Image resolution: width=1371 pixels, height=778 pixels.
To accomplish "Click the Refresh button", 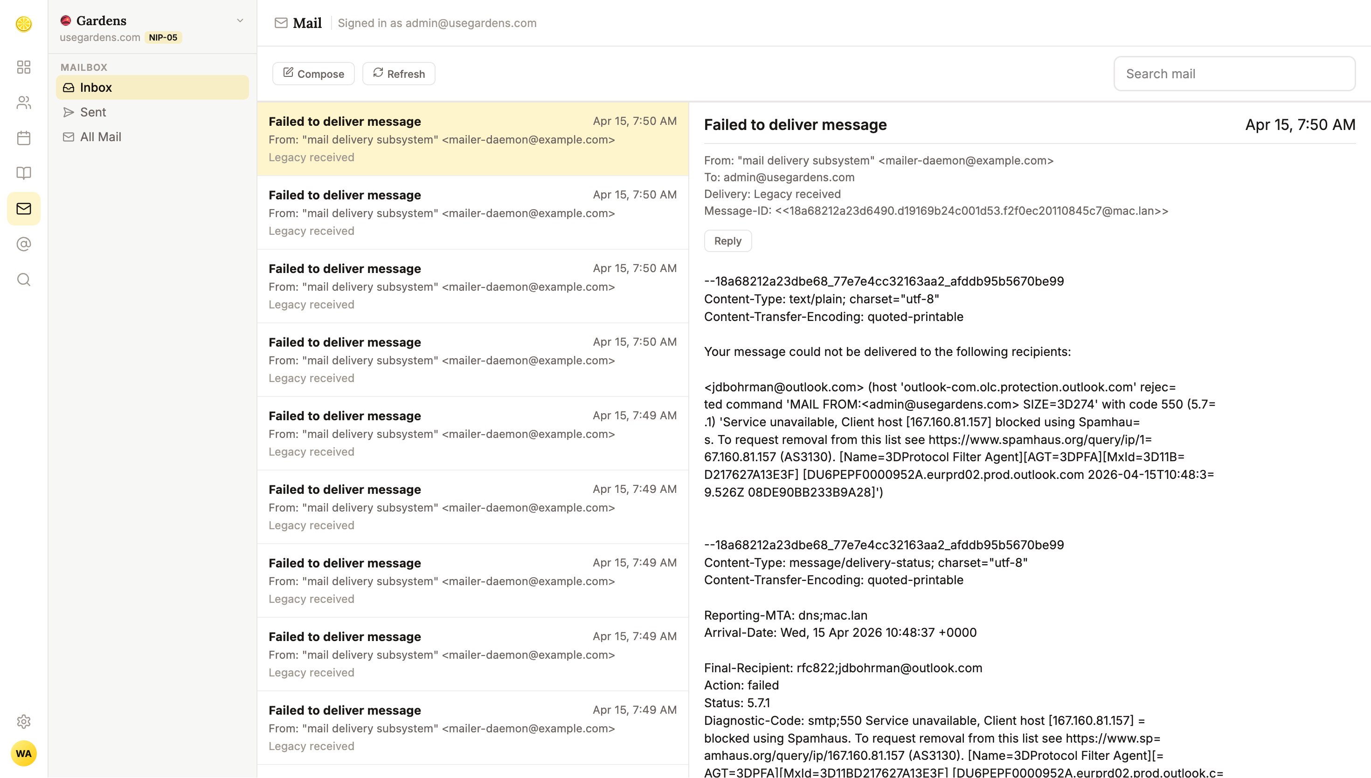I will tap(399, 74).
